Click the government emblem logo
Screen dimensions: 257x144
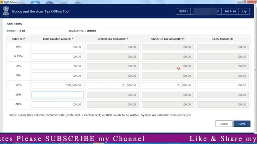tap(6, 11)
